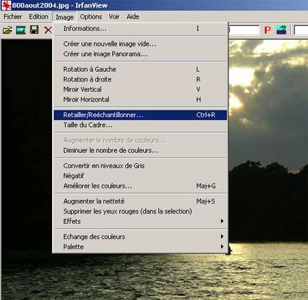Click the Open file folder icon
Image resolution: width=308 pixels, height=300 pixels.
pyautogui.click(x=7, y=30)
